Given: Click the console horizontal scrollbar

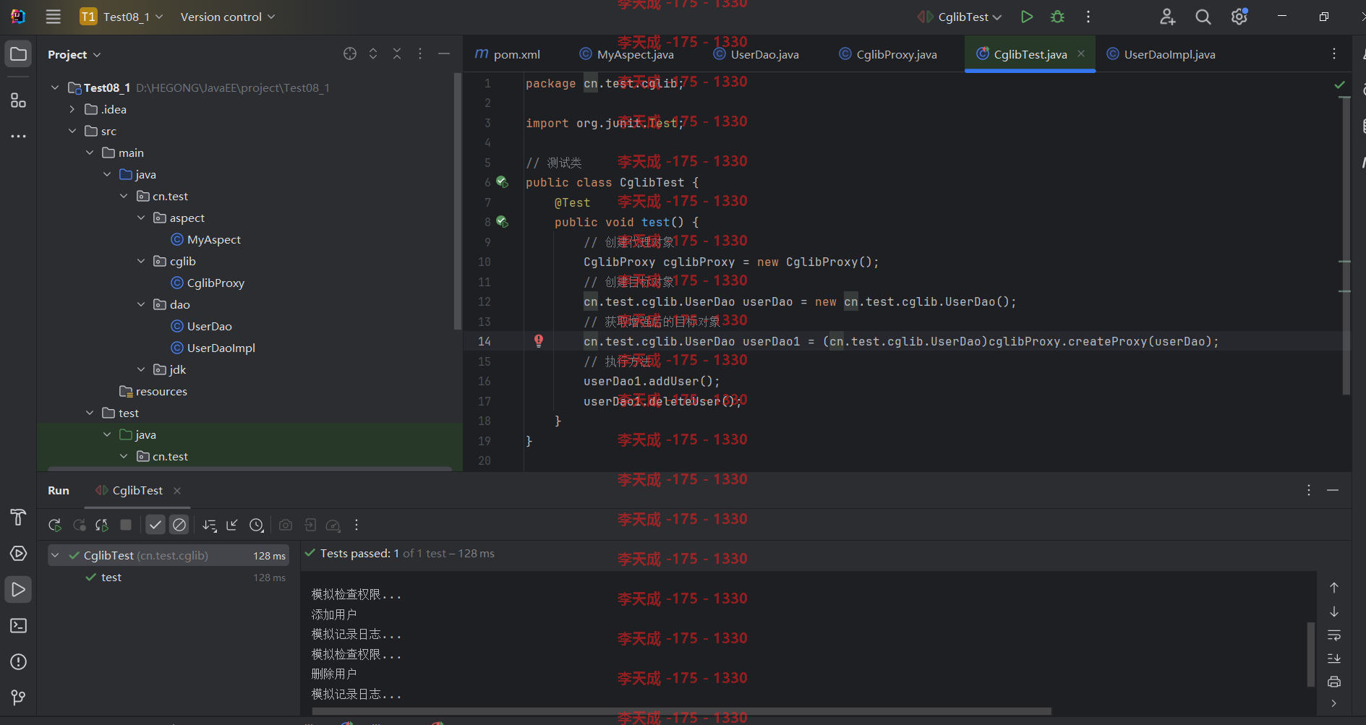Looking at the screenshot, I should [681, 711].
